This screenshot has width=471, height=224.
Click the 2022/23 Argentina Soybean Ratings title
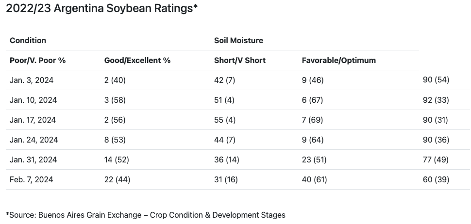(101, 9)
